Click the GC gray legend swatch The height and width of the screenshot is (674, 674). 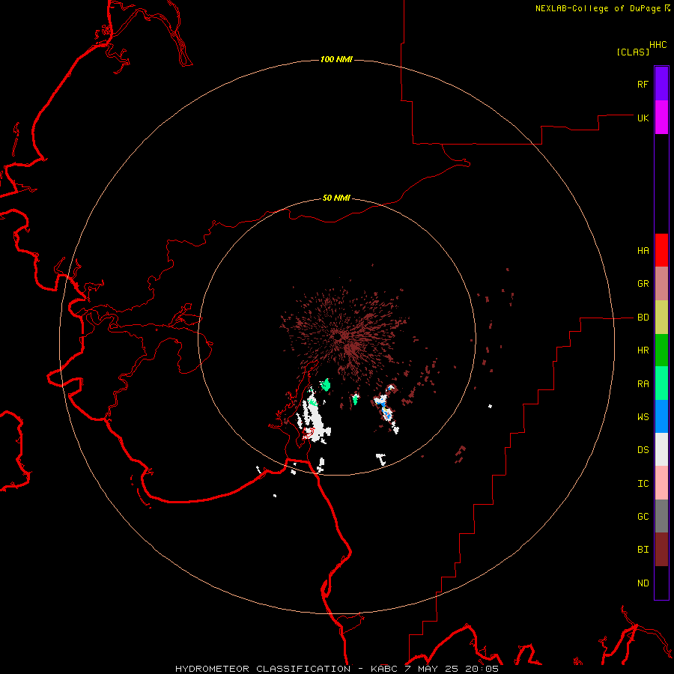661,516
